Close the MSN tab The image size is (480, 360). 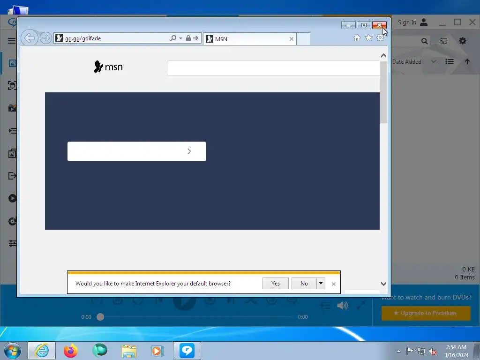292,39
